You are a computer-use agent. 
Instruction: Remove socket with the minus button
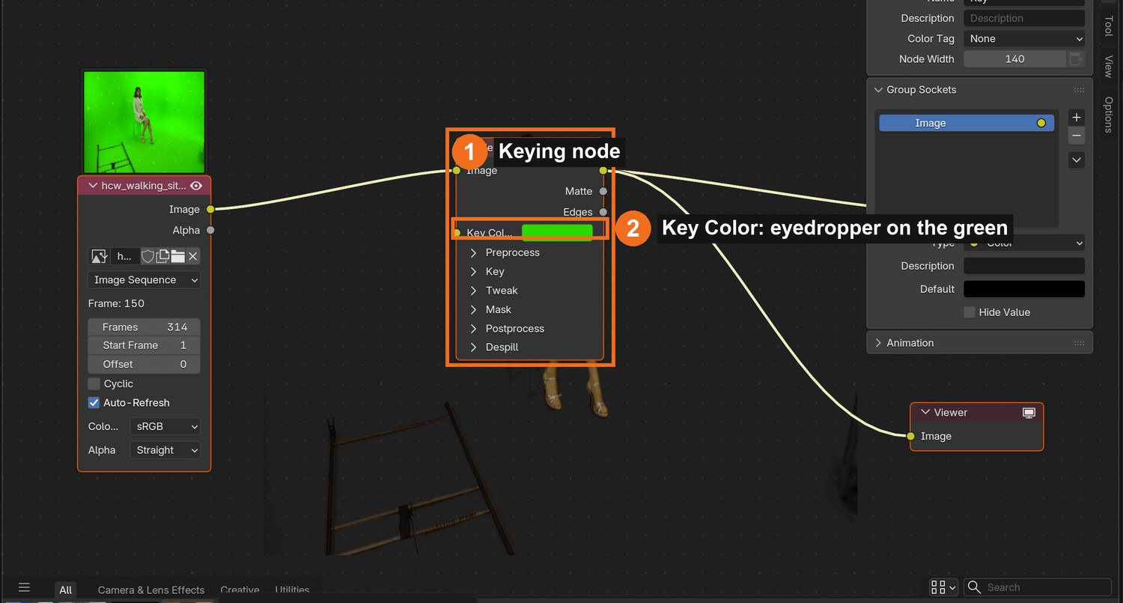click(x=1077, y=136)
